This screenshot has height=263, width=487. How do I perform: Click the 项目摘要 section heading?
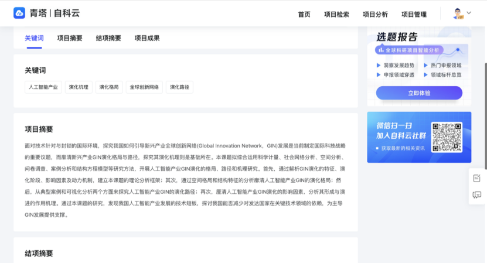(39, 129)
